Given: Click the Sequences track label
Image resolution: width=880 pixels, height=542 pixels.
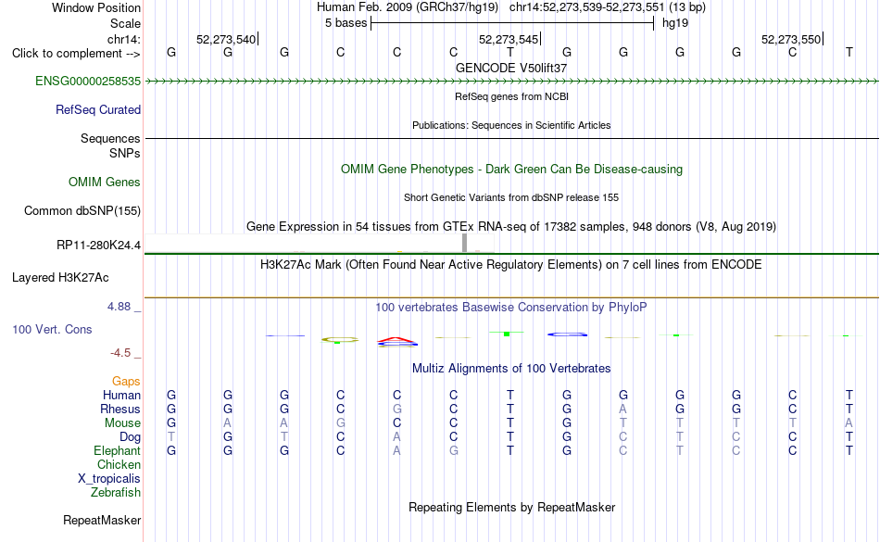Looking at the screenshot, I should tap(110, 139).
